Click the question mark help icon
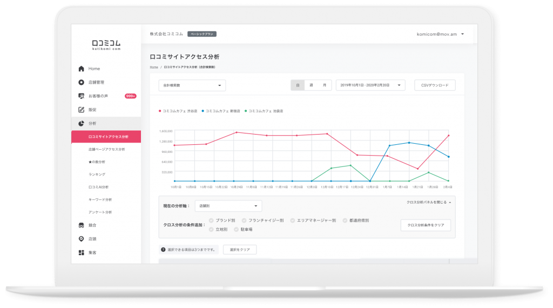The width and height of the screenshot is (553, 308). point(163,250)
